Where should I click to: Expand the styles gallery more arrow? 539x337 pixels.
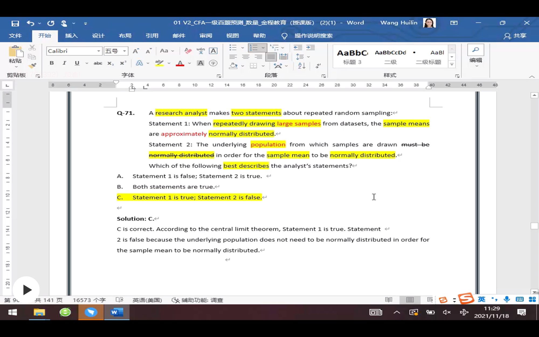[452, 65]
